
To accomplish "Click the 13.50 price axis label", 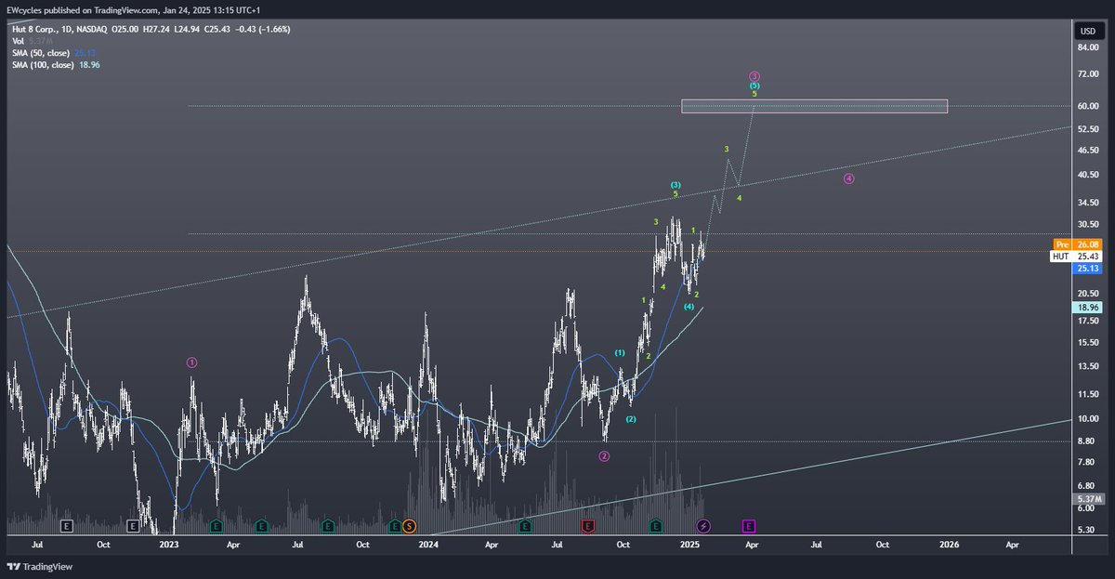I will (x=1087, y=366).
